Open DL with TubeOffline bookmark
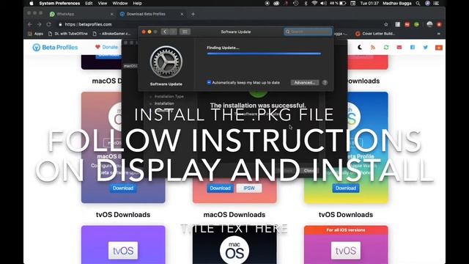469x264 pixels. click(68, 34)
